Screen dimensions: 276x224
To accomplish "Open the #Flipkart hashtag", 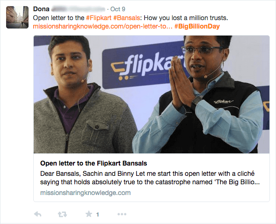I will click(x=99, y=18).
